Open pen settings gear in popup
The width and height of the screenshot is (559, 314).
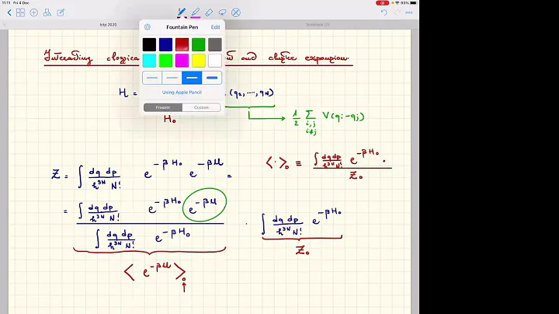[x=148, y=27]
